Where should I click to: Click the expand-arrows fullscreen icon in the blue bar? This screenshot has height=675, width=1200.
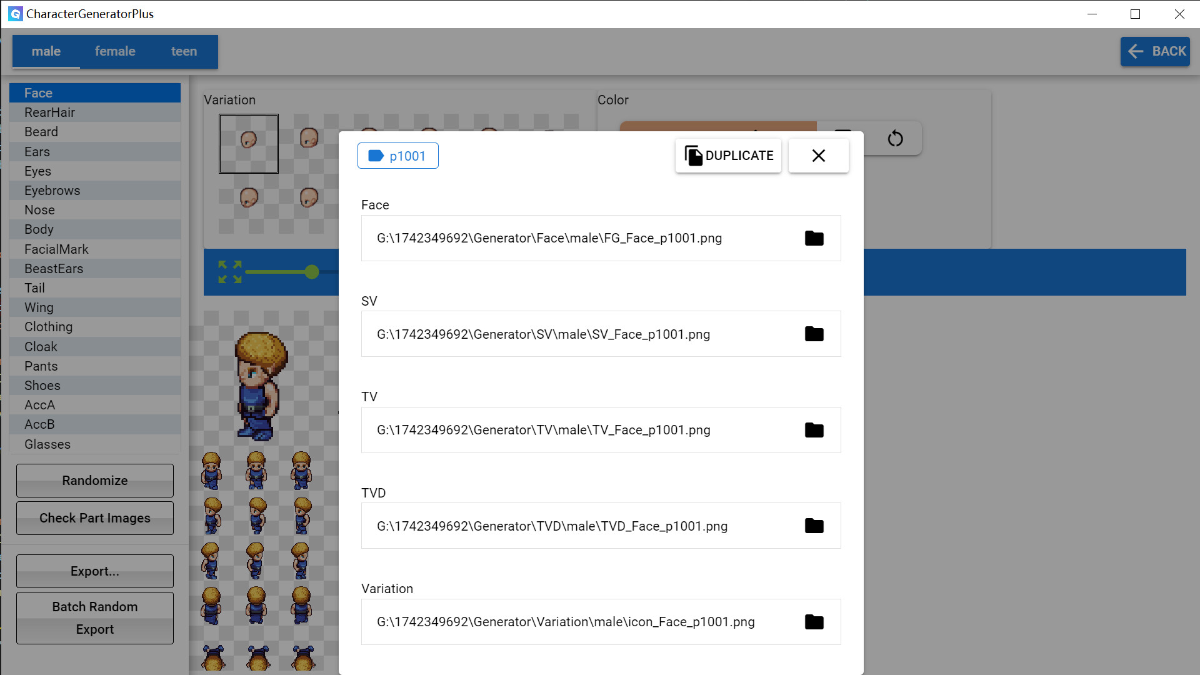[x=229, y=272]
